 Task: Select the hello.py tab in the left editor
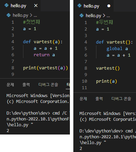pyautogui.click(x=20, y=5)
